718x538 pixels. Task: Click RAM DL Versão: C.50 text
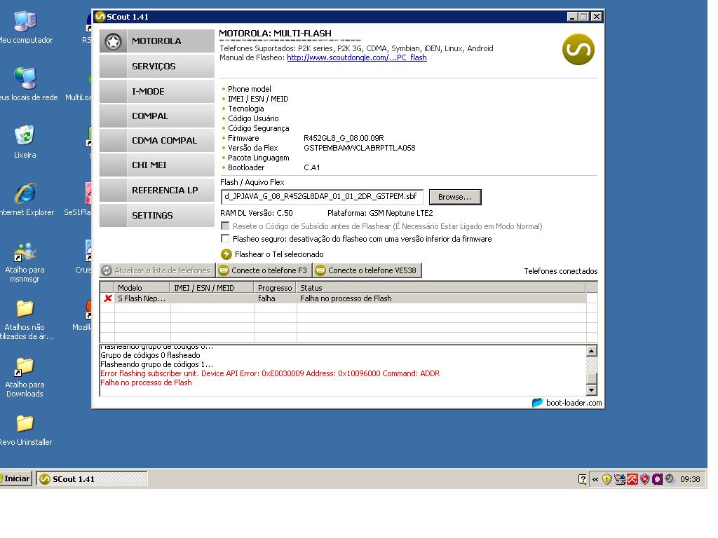257,213
